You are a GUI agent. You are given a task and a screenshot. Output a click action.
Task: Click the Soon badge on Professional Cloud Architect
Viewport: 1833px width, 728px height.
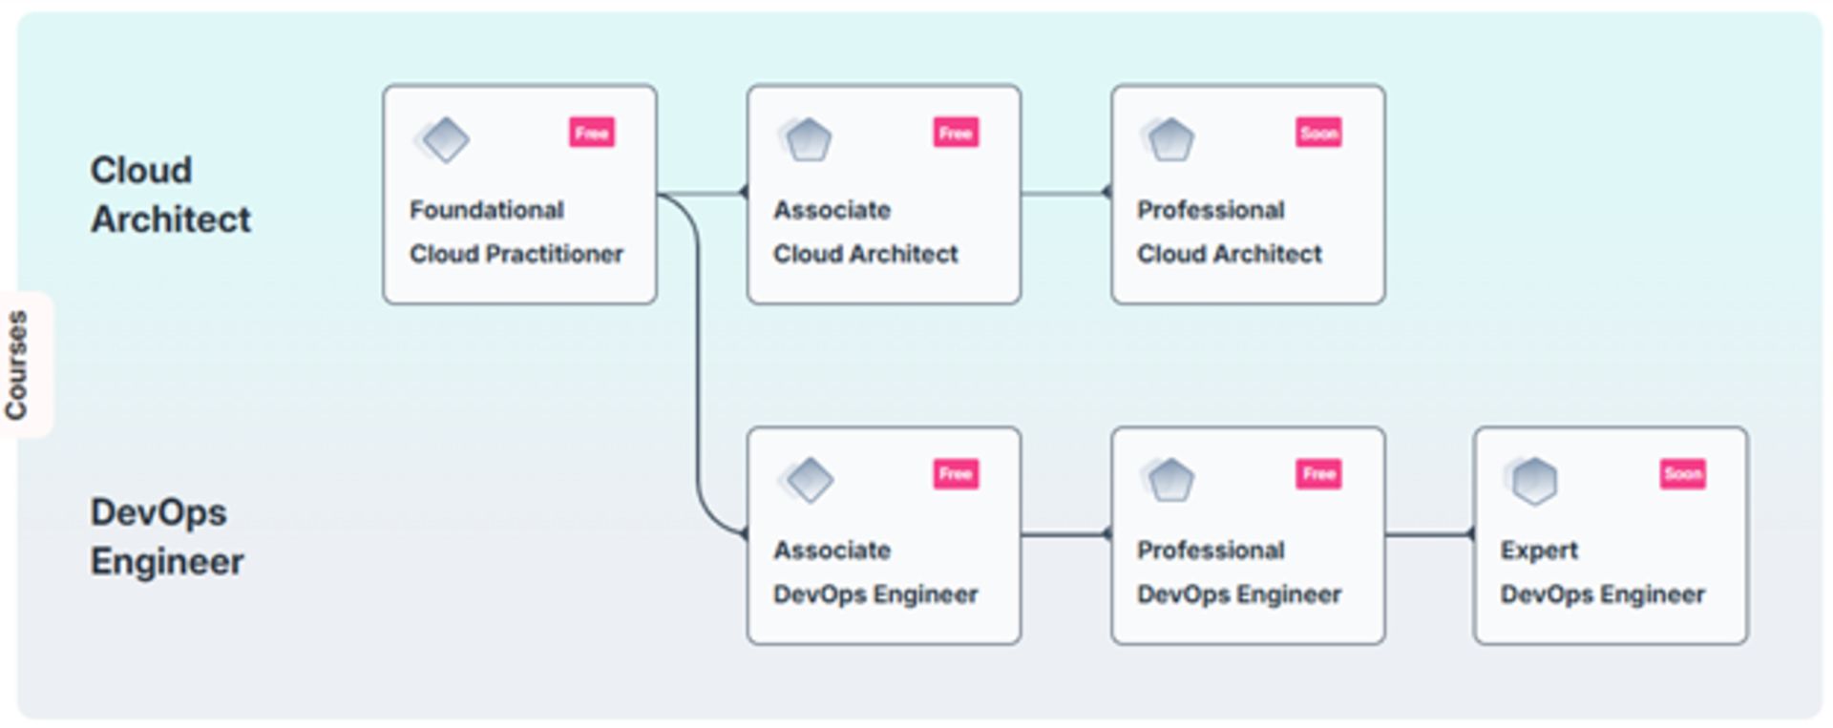tap(1318, 133)
